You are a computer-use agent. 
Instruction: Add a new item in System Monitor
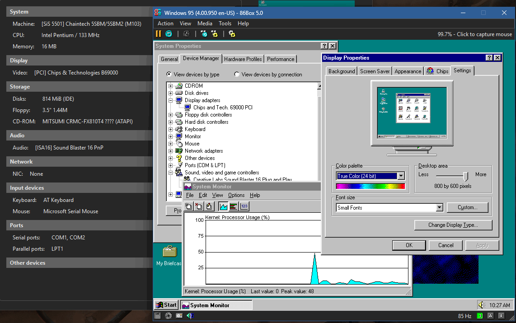(188, 206)
